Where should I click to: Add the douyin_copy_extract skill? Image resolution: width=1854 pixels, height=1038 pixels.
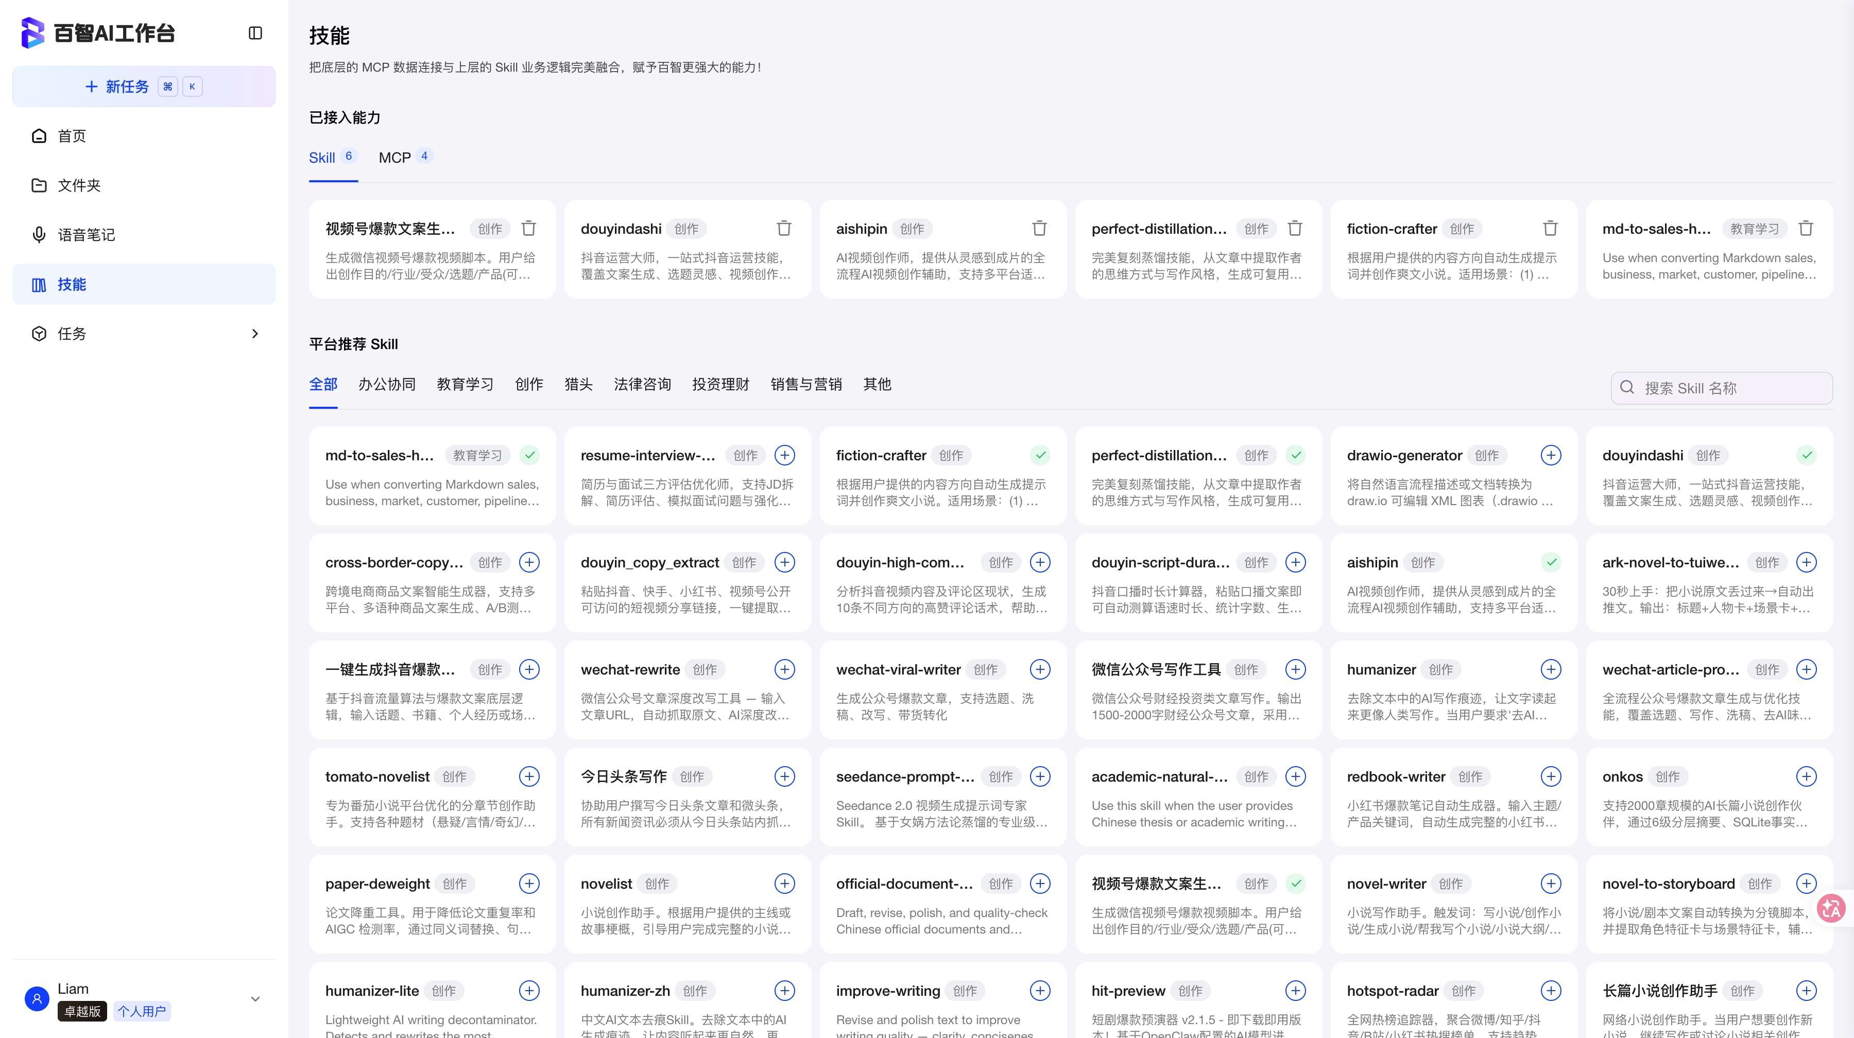coord(784,563)
